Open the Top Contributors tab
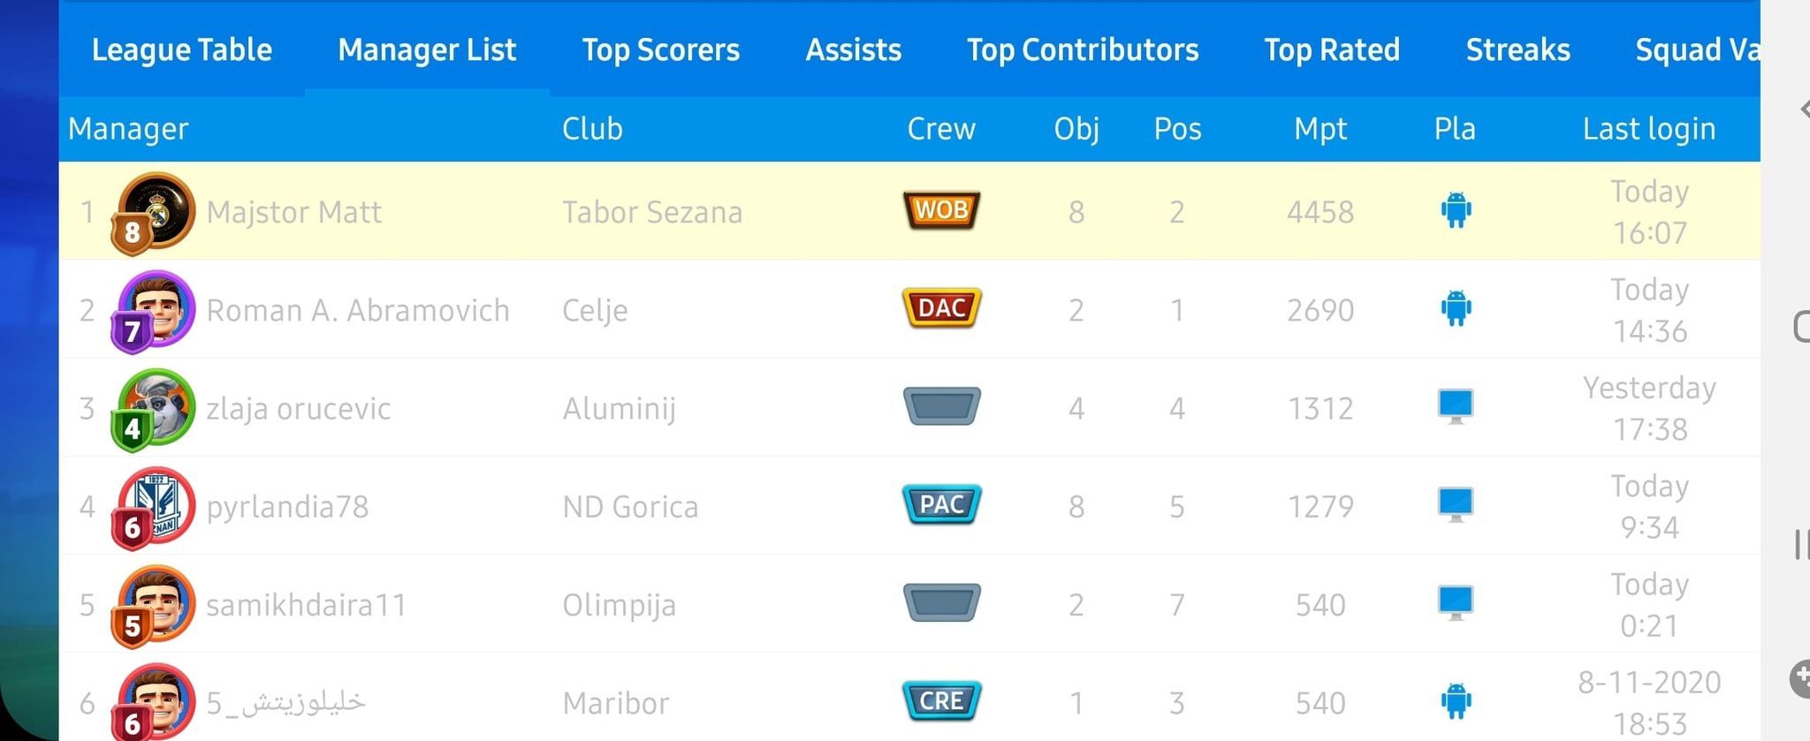This screenshot has height=741, width=1810. [x=1083, y=49]
